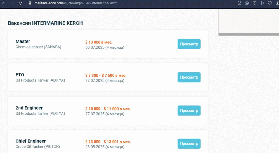Open the shield ad-blocker icon

(x=255, y=3)
